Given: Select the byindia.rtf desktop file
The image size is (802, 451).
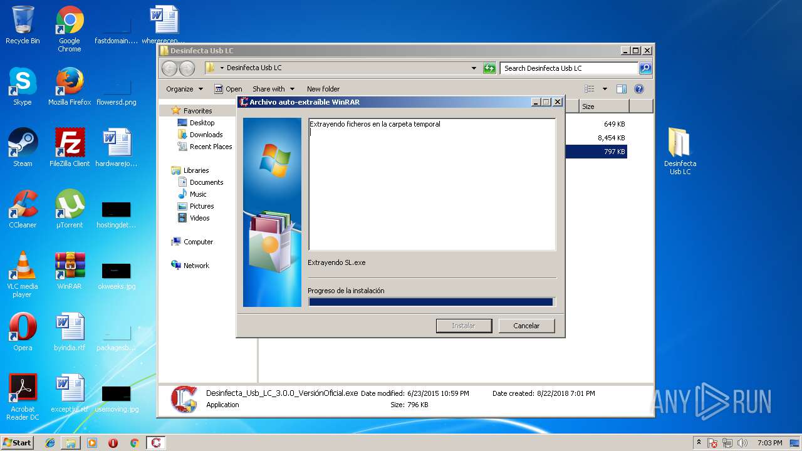Looking at the screenshot, I should pos(70,332).
